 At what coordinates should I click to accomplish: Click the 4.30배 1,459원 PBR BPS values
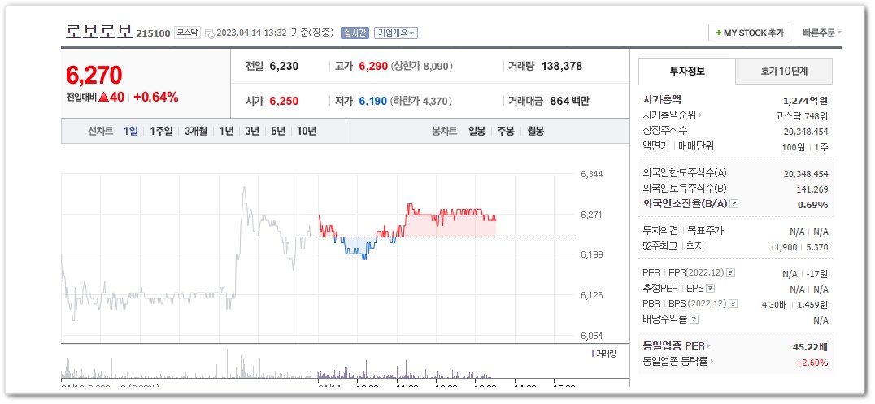[x=794, y=305]
